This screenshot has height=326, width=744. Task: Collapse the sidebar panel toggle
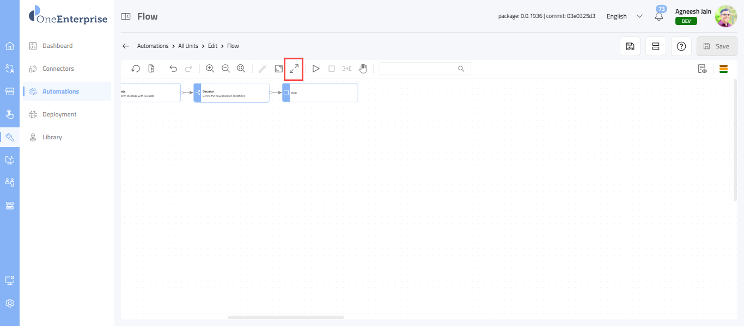pos(126,17)
